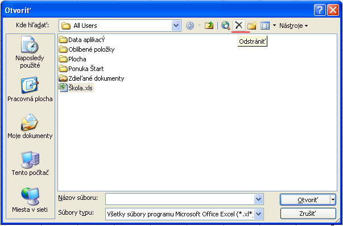343x226 pixels.
Task: Select the Plocha folder
Action: (73, 59)
